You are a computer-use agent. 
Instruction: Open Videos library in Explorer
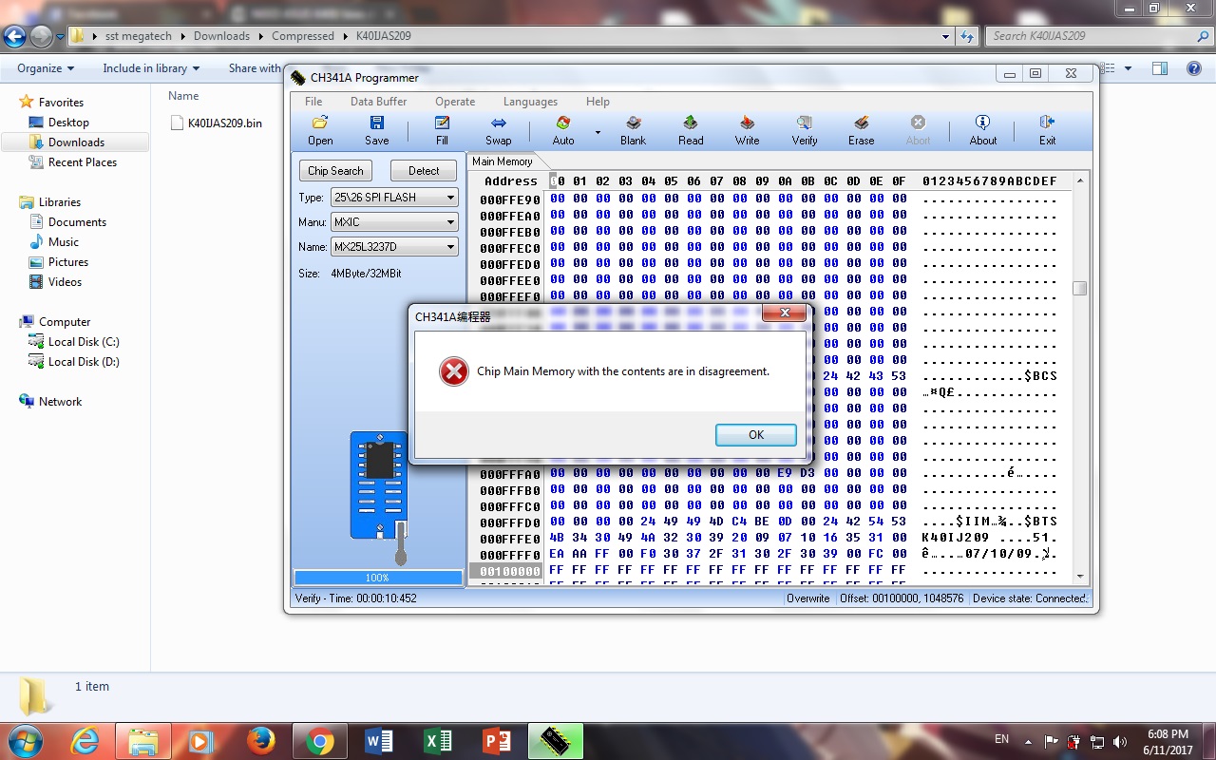(x=65, y=282)
